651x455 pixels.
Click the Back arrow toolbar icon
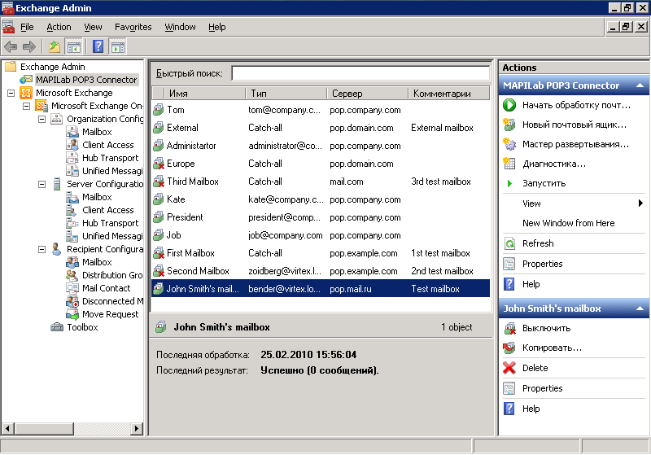point(11,46)
